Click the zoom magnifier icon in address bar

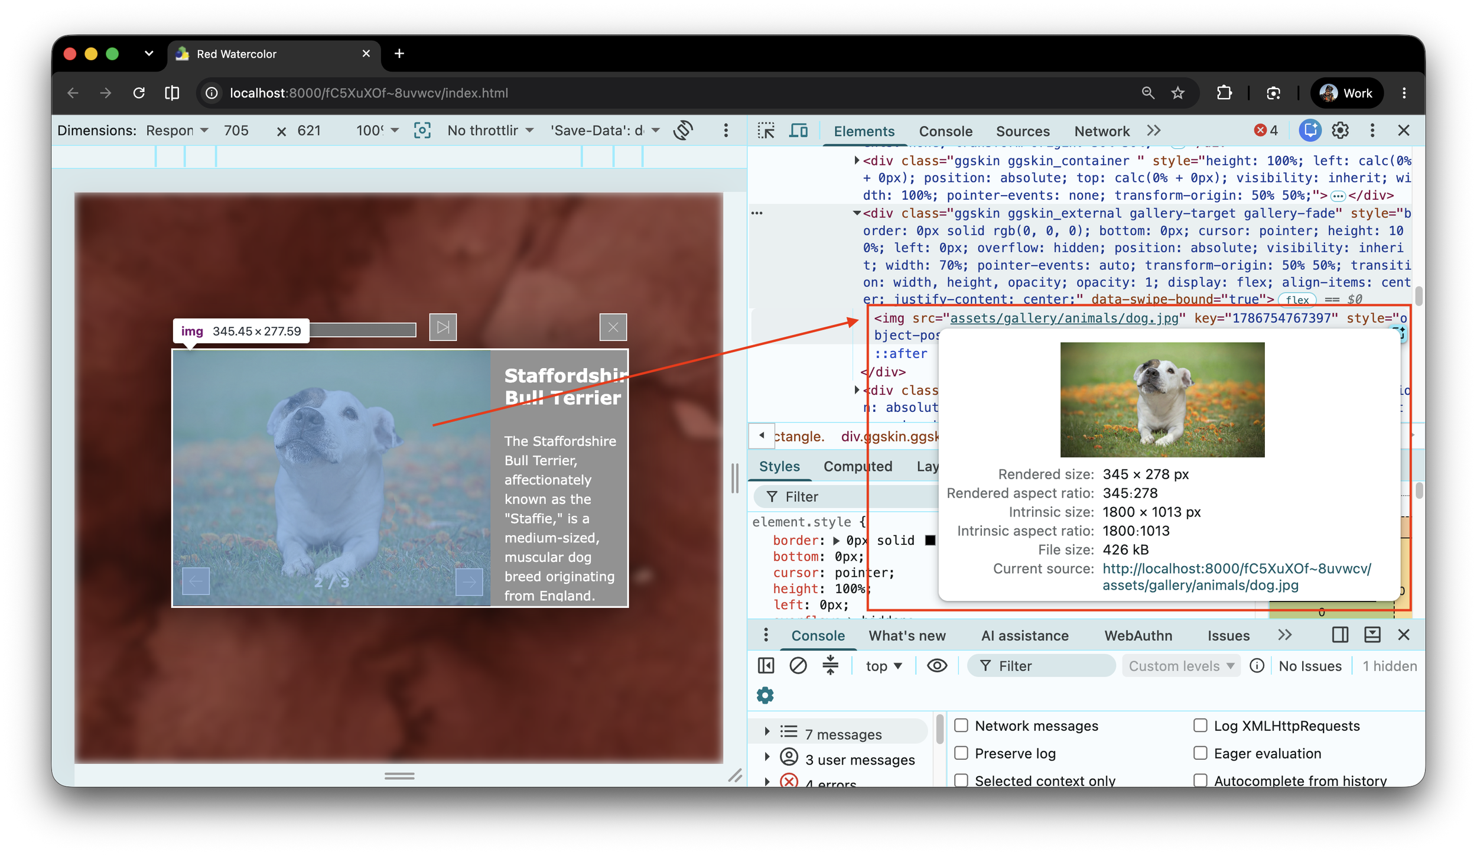click(1148, 93)
